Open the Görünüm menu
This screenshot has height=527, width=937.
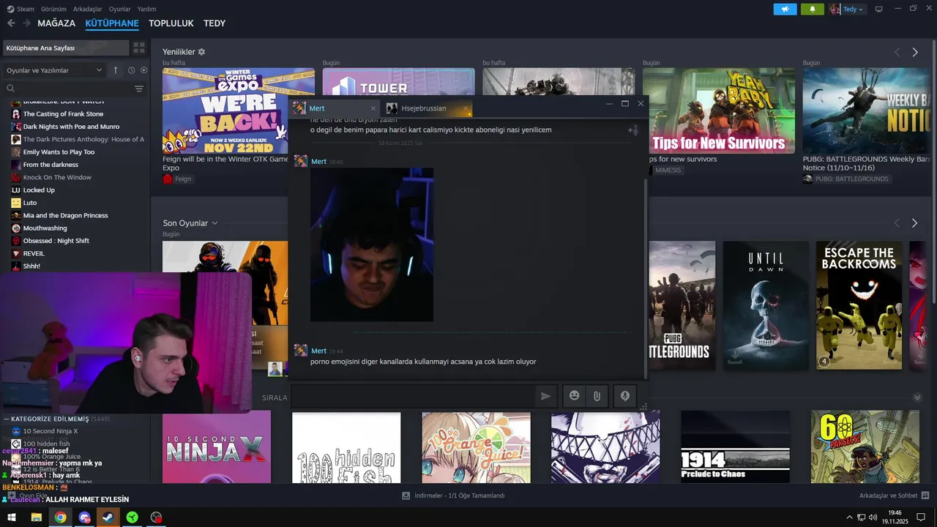[53, 10]
